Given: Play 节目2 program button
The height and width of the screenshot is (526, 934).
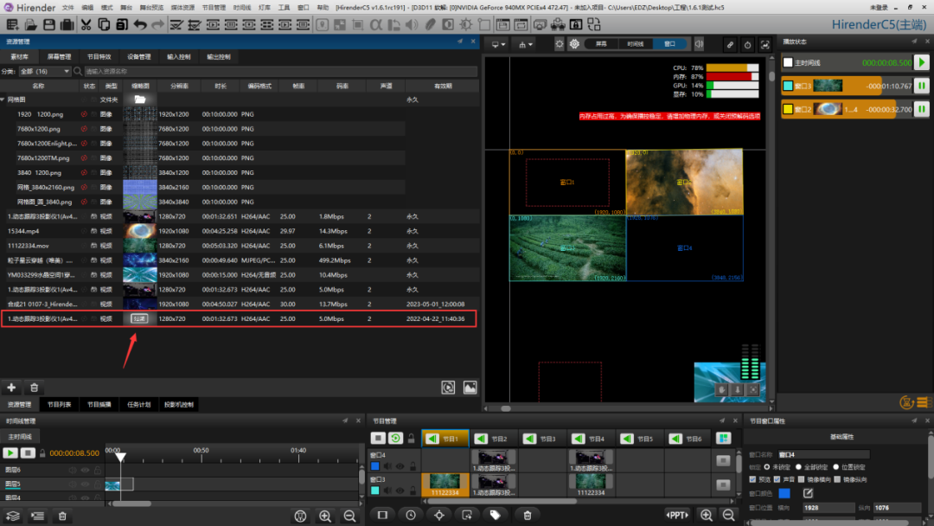Looking at the screenshot, I should point(482,439).
